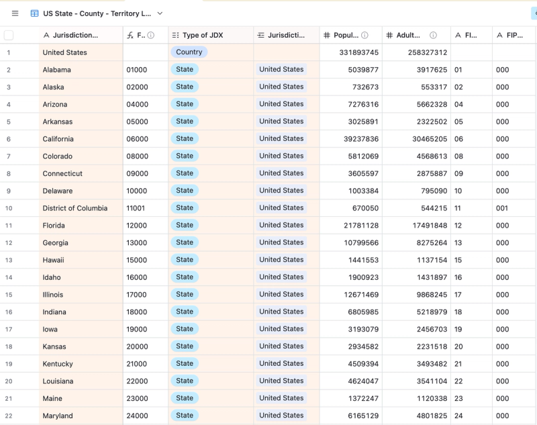Select the total population value 331893745
The width and height of the screenshot is (537, 425).
click(x=350, y=52)
